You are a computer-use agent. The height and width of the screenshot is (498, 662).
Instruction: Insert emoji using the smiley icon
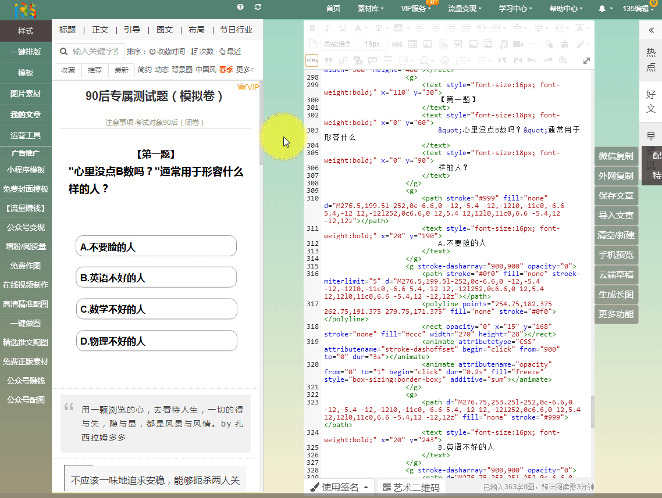445,60
